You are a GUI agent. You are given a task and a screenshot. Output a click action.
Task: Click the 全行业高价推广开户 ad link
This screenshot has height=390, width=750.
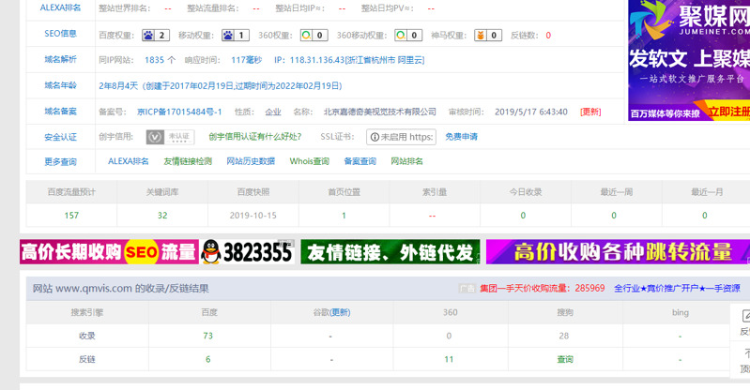pos(677,288)
